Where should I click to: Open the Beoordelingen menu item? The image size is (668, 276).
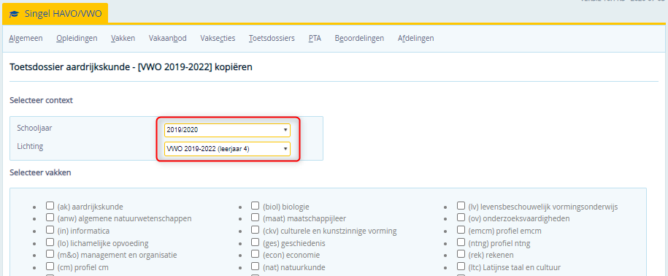(359, 38)
